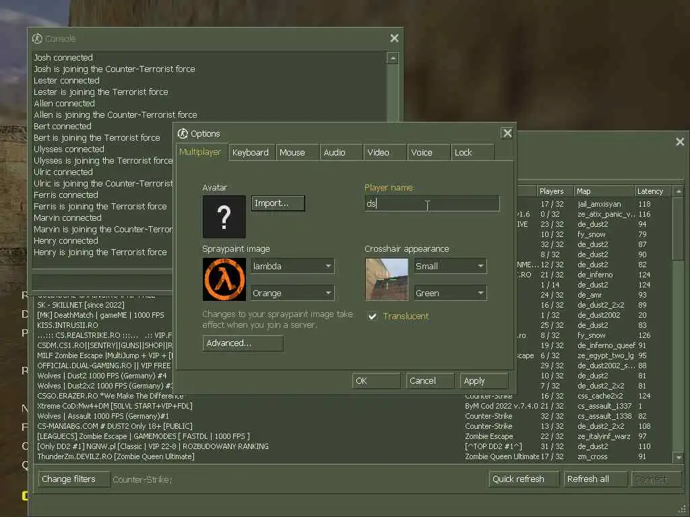Click server list scrollbar down arrow
The width and height of the screenshot is (690, 517).
[x=678, y=458]
